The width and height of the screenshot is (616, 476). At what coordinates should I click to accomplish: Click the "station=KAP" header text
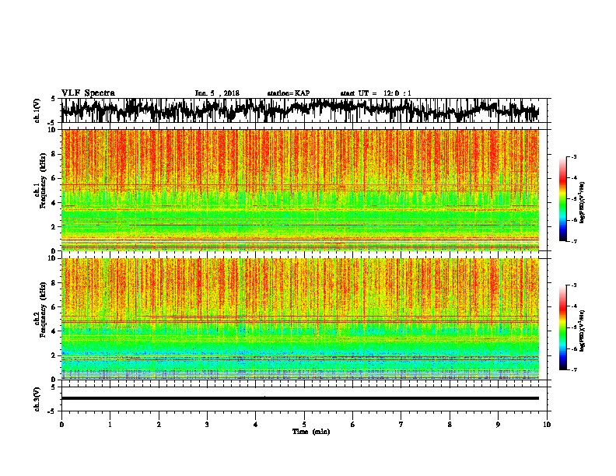coord(289,93)
